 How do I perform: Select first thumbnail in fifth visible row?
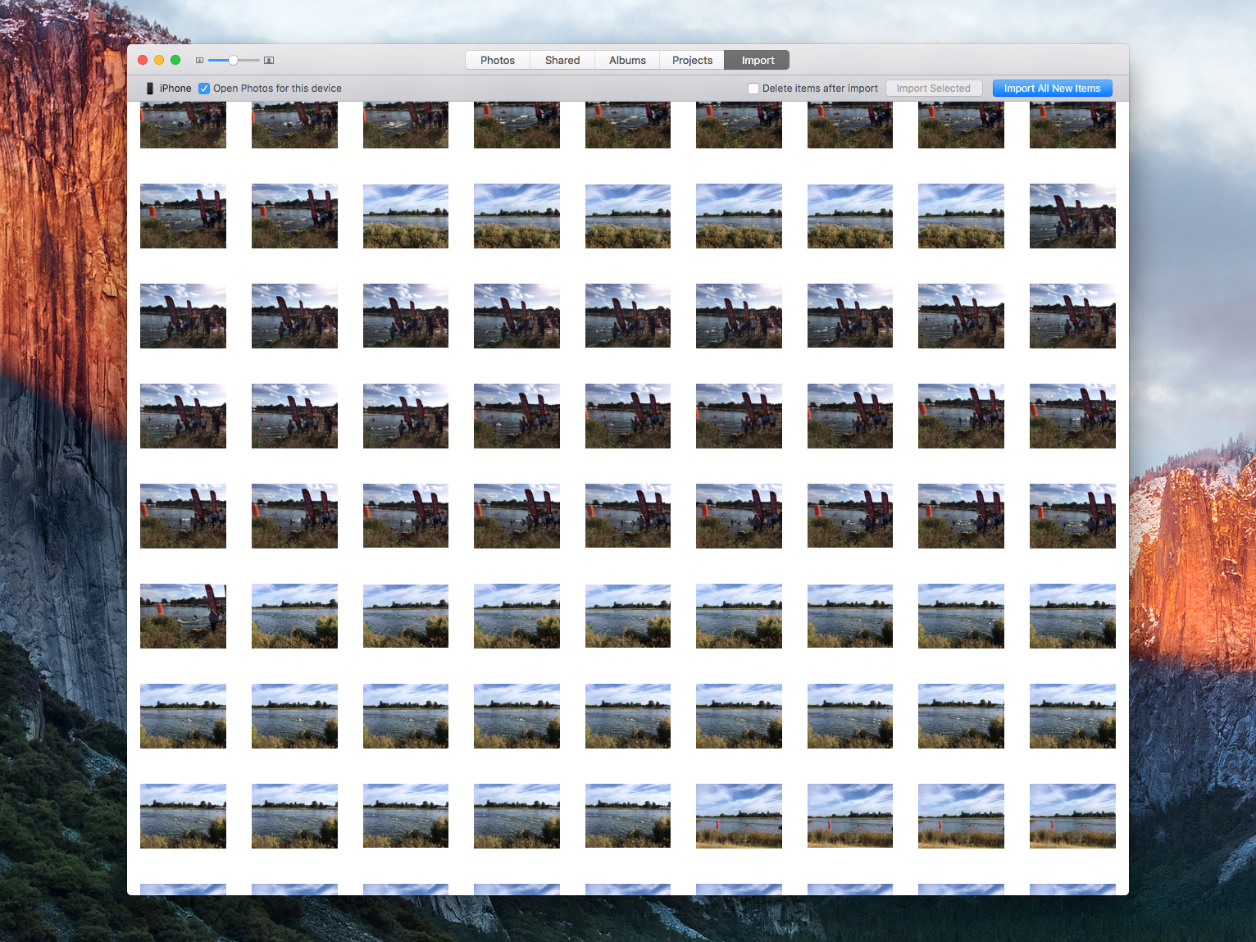[183, 517]
